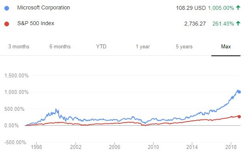Click the green up arrow beside 261.45%

click(238, 23)
